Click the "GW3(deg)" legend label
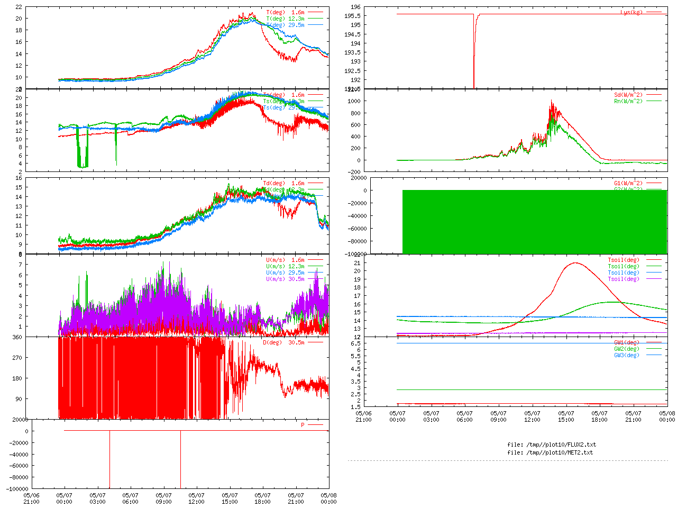677x508 pixels. point(627,356)
